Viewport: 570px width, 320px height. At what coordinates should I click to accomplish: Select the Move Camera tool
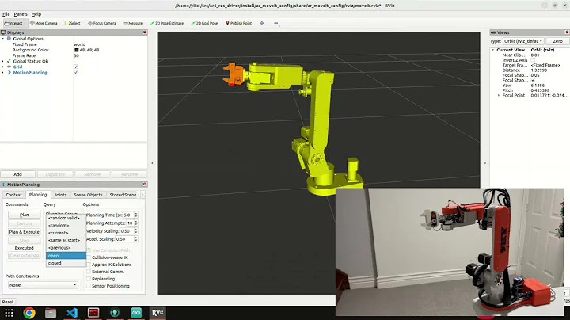tap(44, 23)
